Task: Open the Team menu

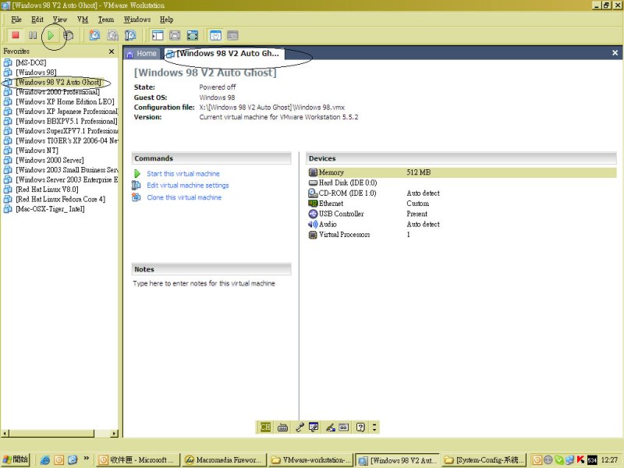Action: 106,19
